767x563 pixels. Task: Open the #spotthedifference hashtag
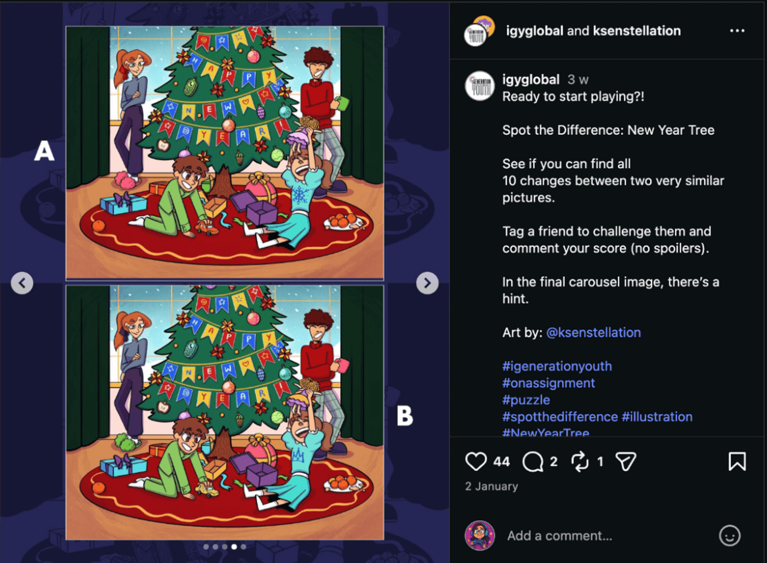[x=560, y=417]
